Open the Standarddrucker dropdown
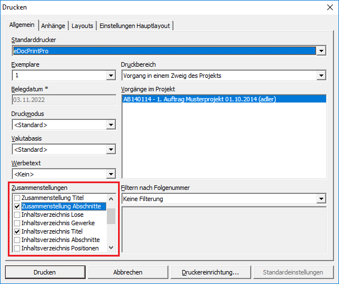339x284 pixels. (321, 51)
